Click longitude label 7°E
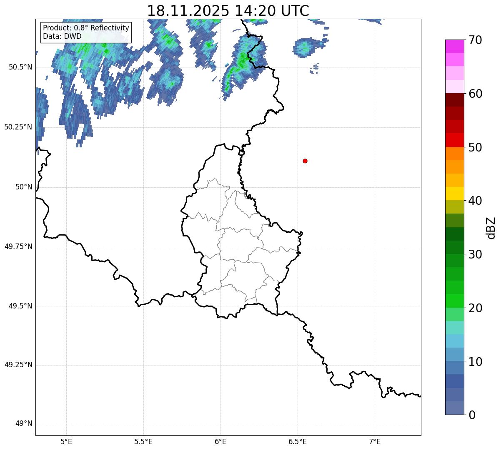This screenshot has height=450, width=501. pyautogui.click(x=375, y=441)
